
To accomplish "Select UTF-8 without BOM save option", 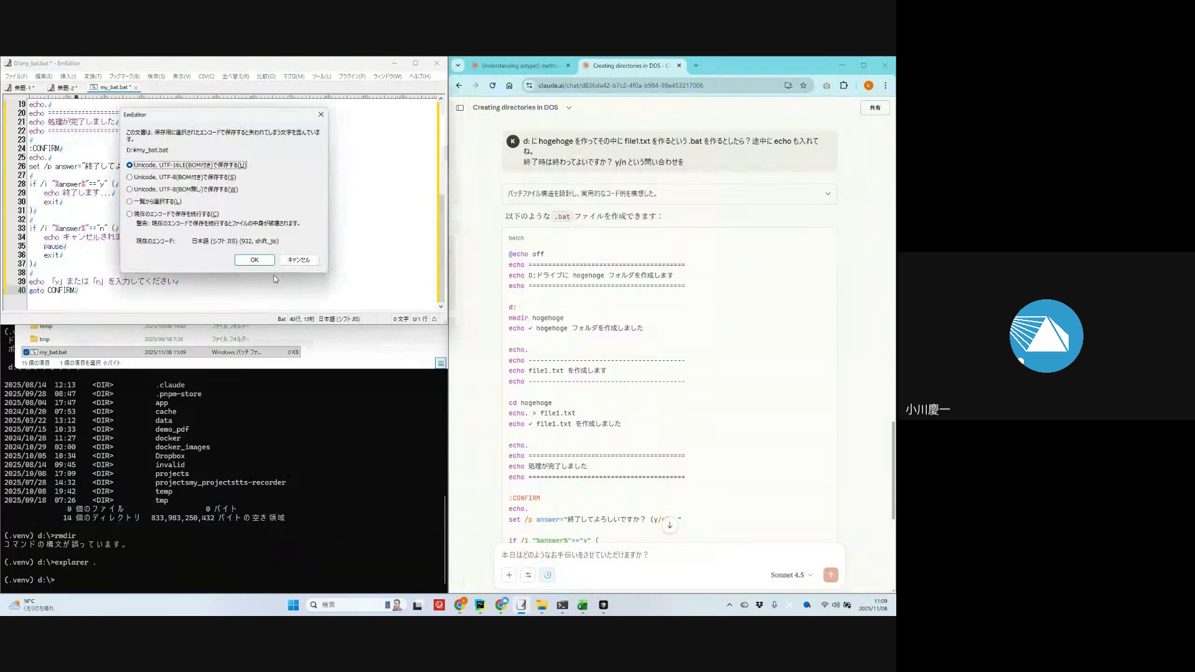I will point(129,189).
